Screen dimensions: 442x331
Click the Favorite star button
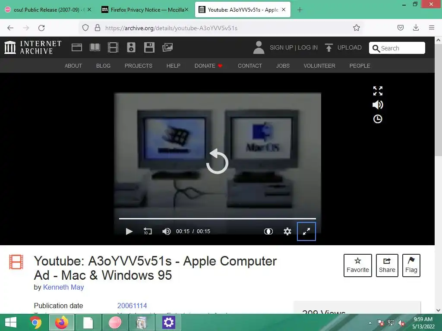[x=358, y=265]
